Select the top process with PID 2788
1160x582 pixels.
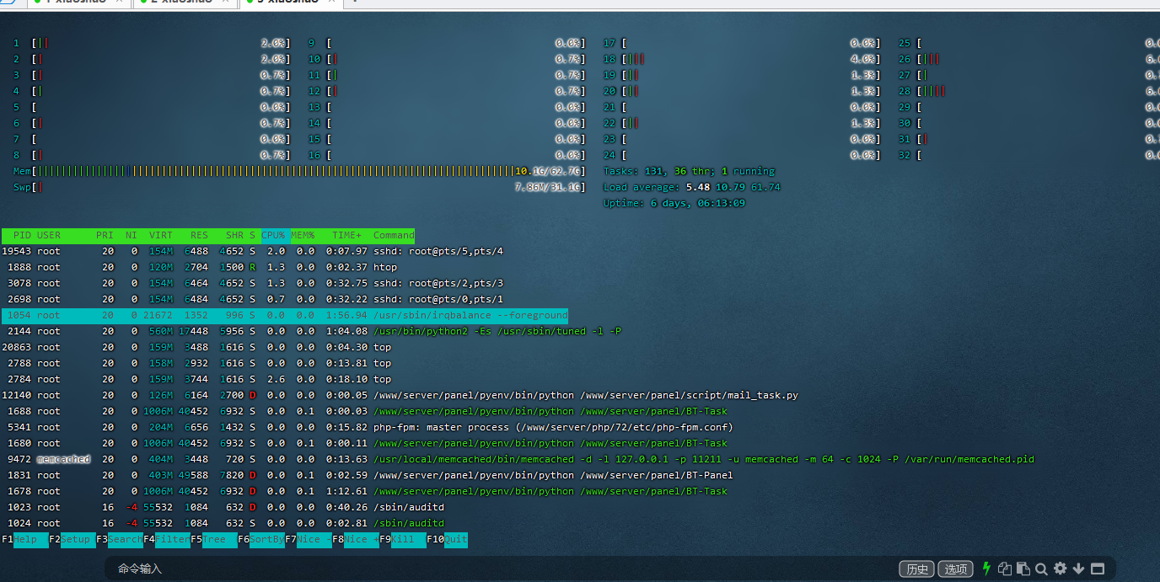click(x=197, y=363)
